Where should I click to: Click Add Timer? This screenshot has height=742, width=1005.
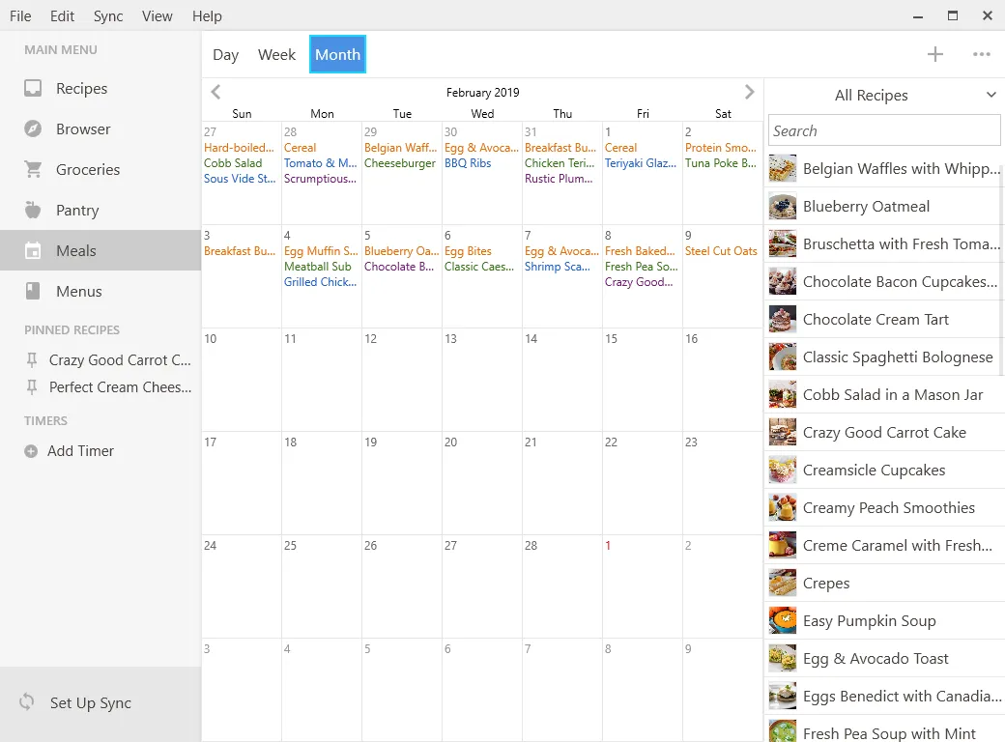[80, 451]
